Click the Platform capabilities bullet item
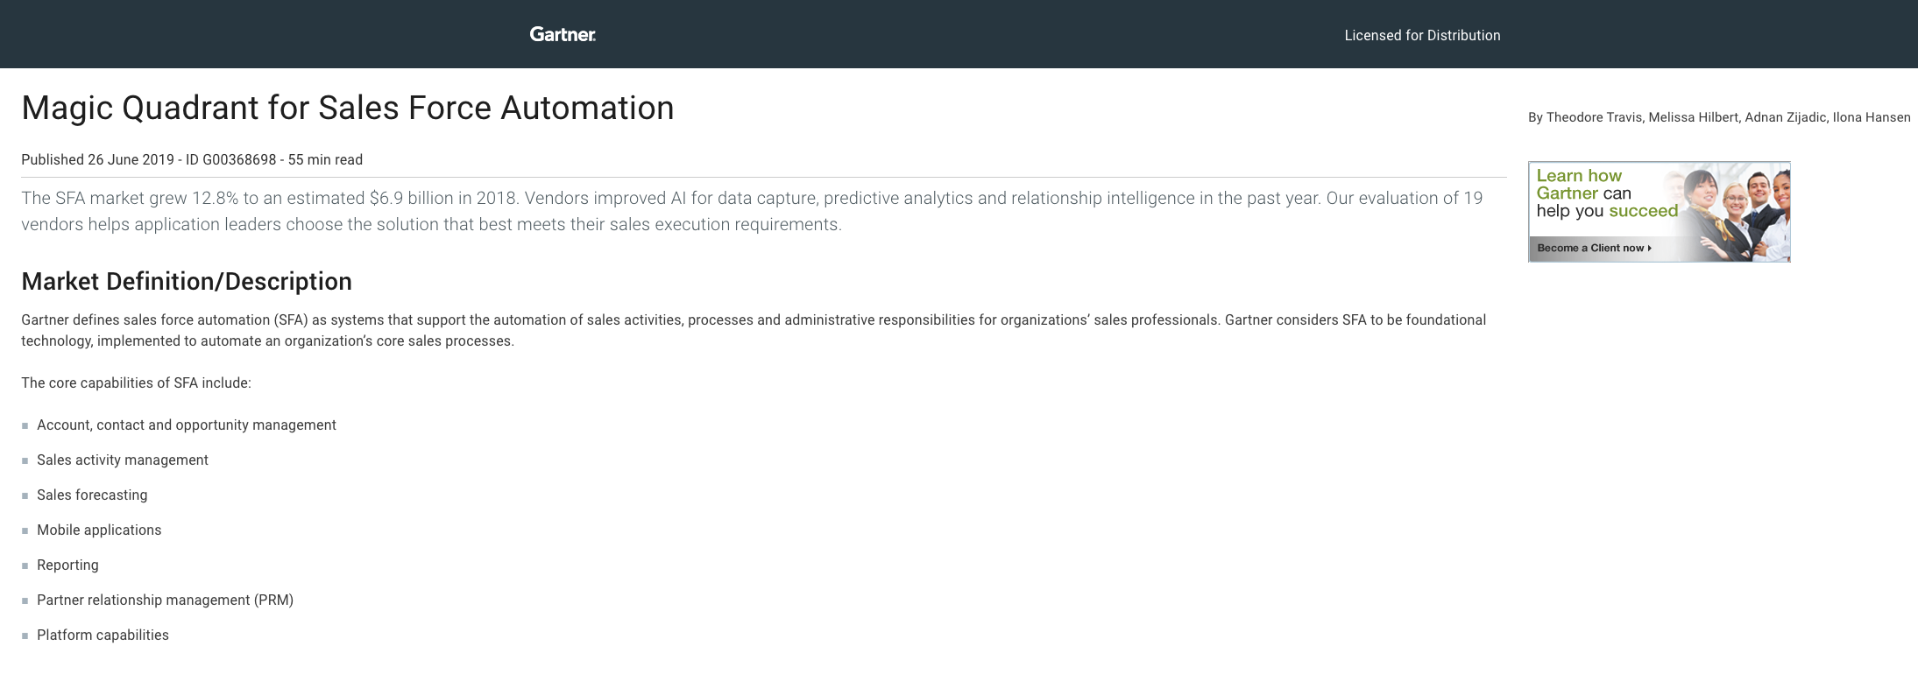Viewport: 1918px width, 674px height. tap(103, 635)
